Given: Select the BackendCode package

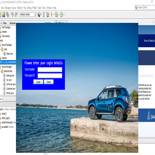Looking at the screenshot, I should click(x=8, y=71).
